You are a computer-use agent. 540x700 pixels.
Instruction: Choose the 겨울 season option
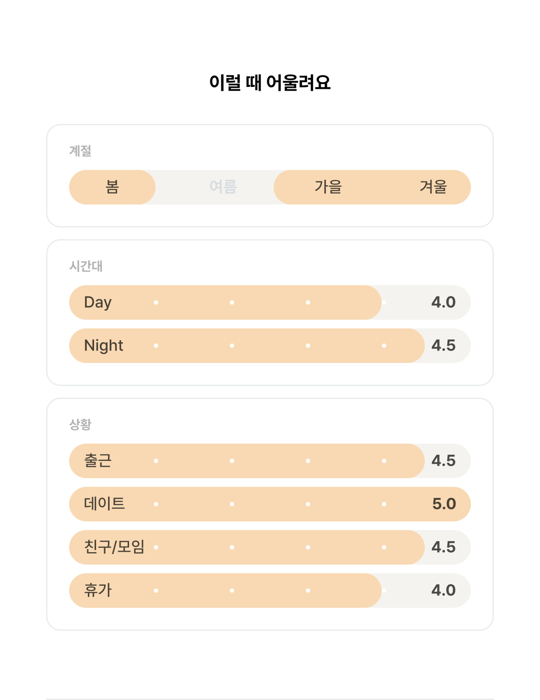tap(433, 187)
